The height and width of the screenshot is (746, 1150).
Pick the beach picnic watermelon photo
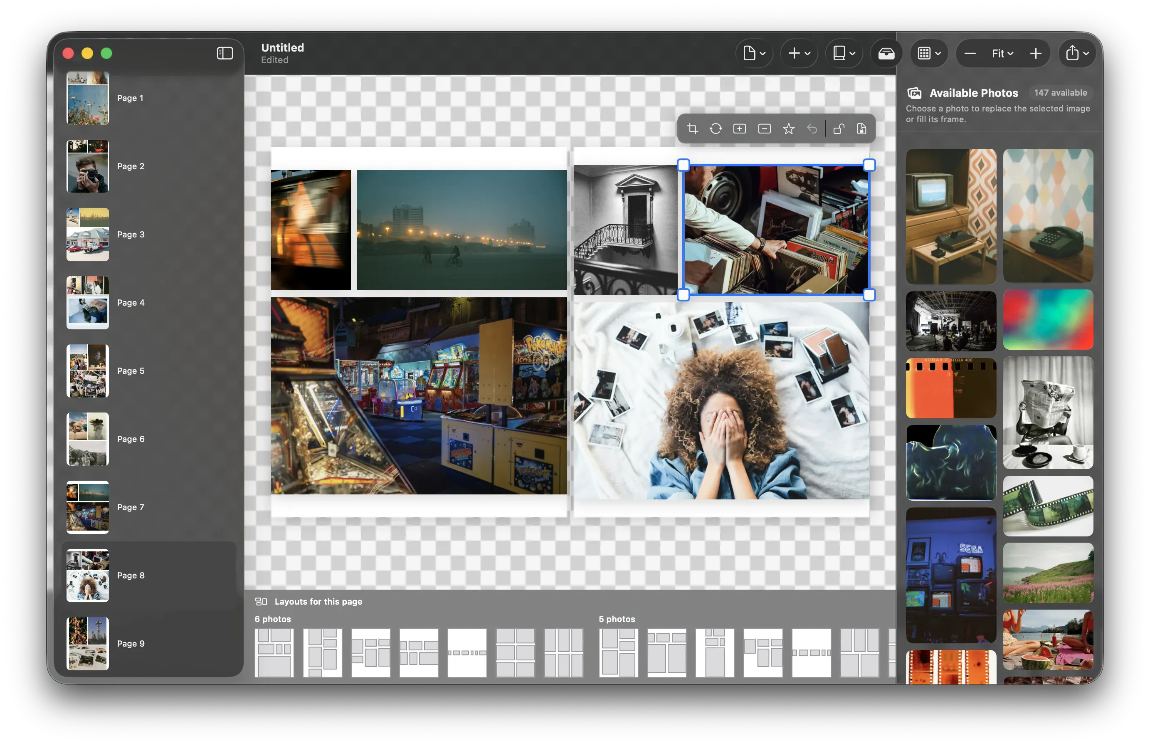1048,640
